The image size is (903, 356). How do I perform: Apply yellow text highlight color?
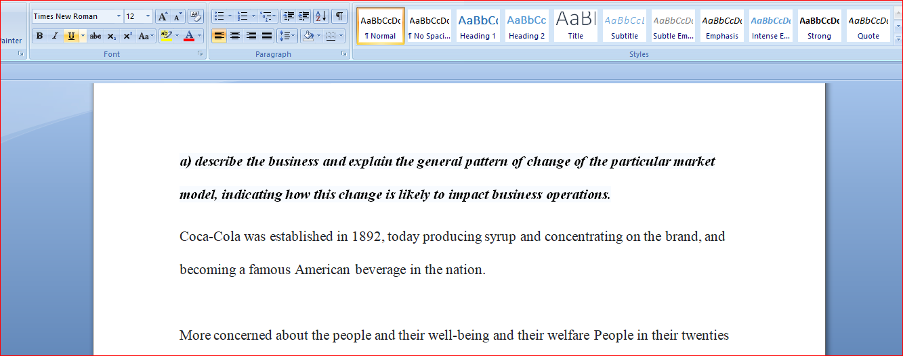click(166, 36)
